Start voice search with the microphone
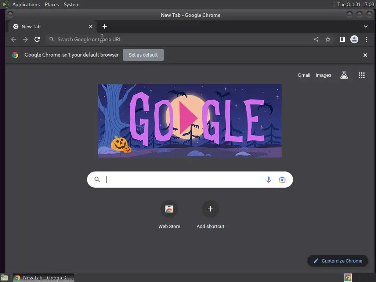The image size is (376, 282). click(x=268, y=180)
